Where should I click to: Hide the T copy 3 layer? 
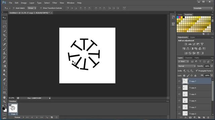[x=179, y=107]
